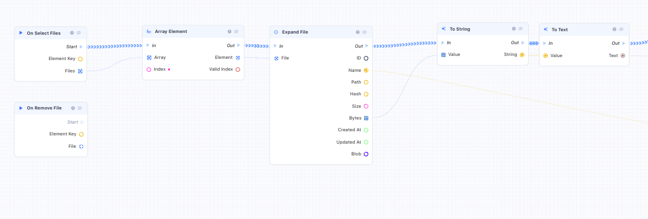Click help icon on On Remove File node
This screenshot has width=648, height=219.
point(73,108)
